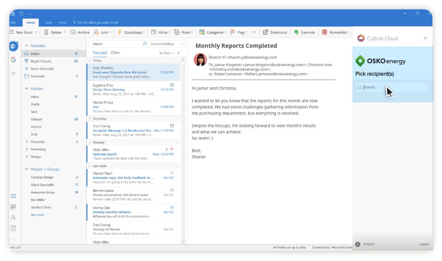442x261 pixels.
Task: Close the Culture Cloud panel
Action: pos(425,38)
